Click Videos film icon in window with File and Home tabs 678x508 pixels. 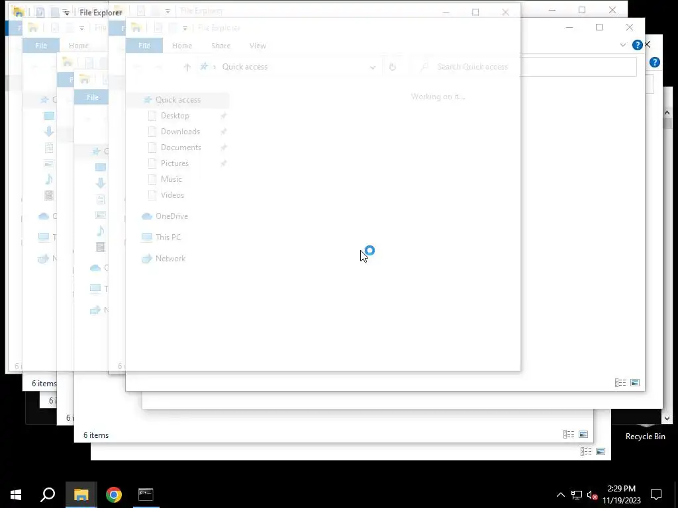click(x=49, y=195)
